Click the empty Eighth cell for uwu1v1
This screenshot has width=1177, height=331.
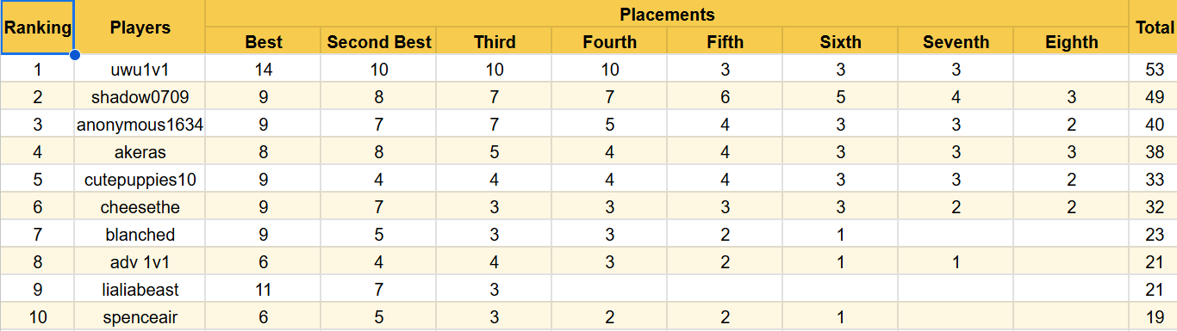[x=1071, y=70]
